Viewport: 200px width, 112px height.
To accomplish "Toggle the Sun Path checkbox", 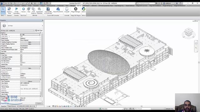I will 21,52.
